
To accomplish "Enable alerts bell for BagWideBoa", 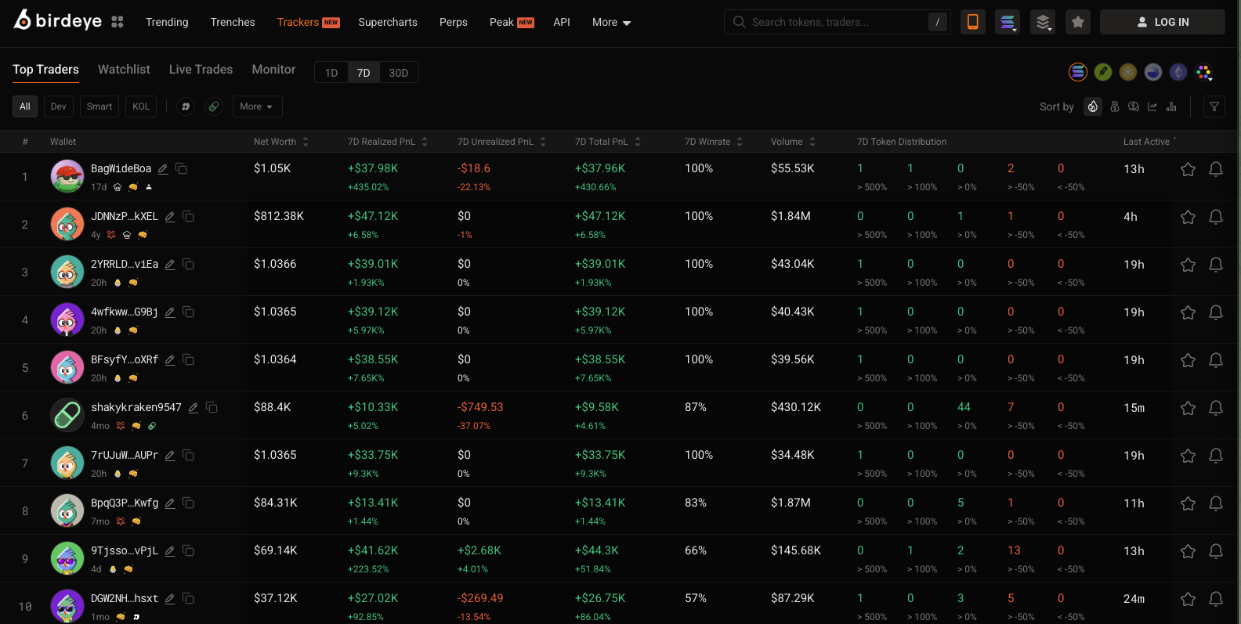I will 1216,169.
